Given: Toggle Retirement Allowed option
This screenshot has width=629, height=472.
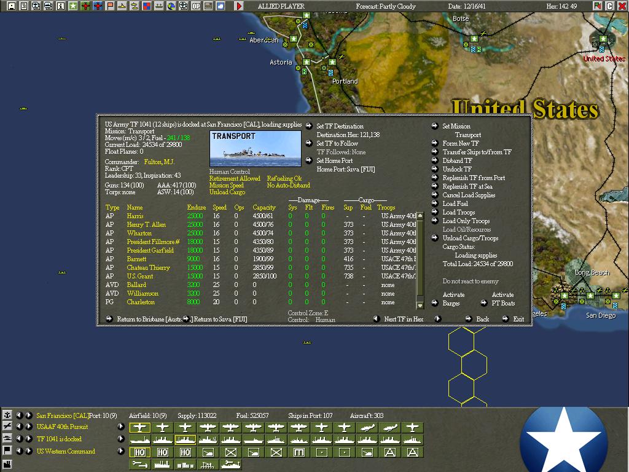Looking at the screenshot, I should (x=235, y=179).
